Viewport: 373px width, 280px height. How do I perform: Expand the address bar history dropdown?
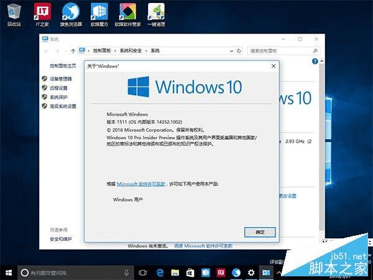coord(231,51)
